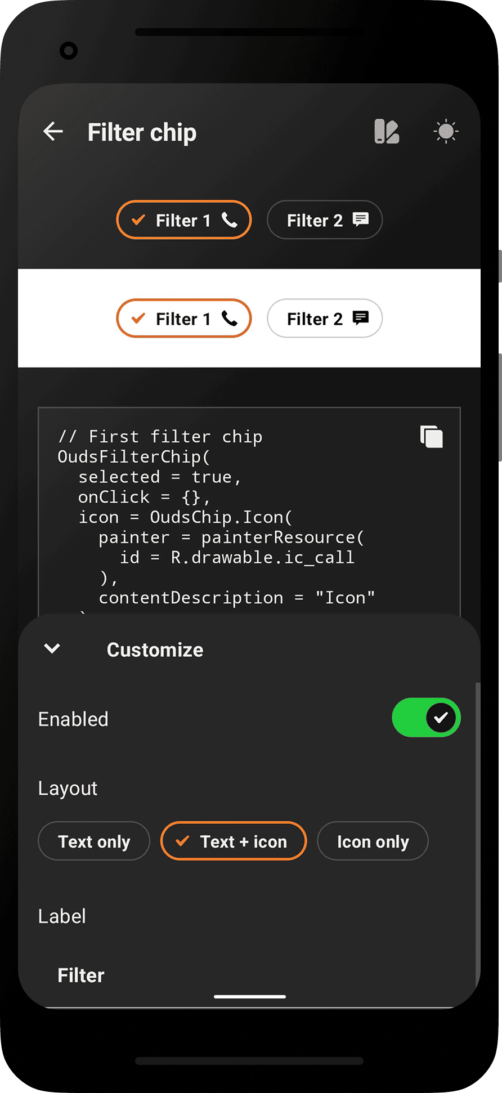This screenshot has height=1093, width=502.
Task: Select the Filter 1 chip in dark preview
Action: (183, 220)
